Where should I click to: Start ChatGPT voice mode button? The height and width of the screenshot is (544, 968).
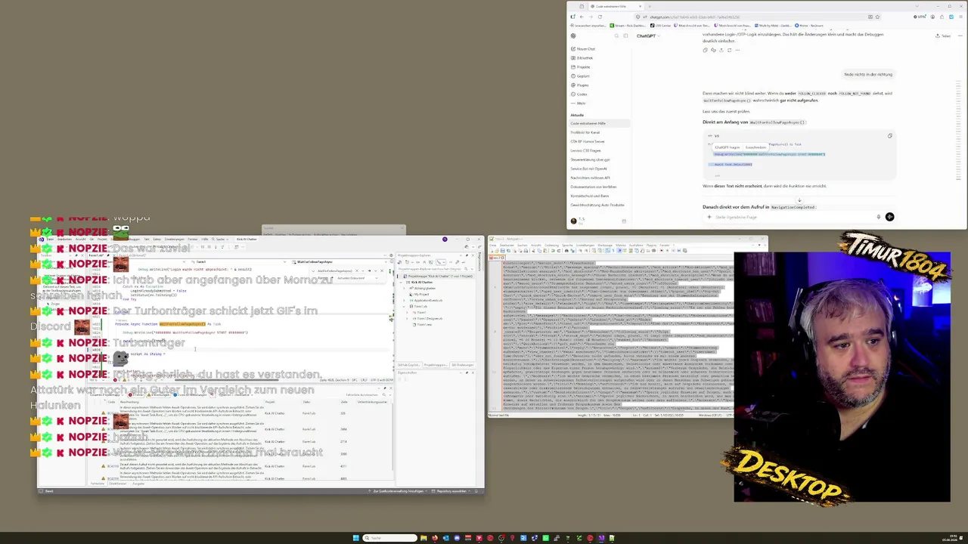click(889, 217)
